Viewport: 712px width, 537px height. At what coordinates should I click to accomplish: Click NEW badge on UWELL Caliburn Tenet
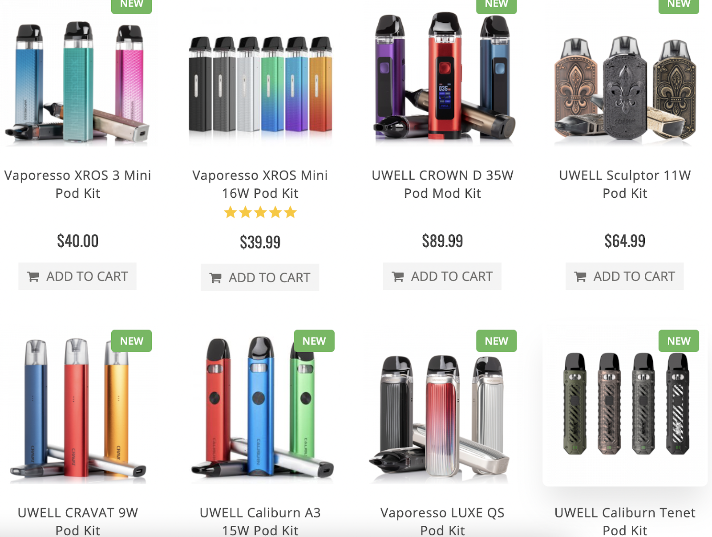pyautogui.click(x=679, y=341)
